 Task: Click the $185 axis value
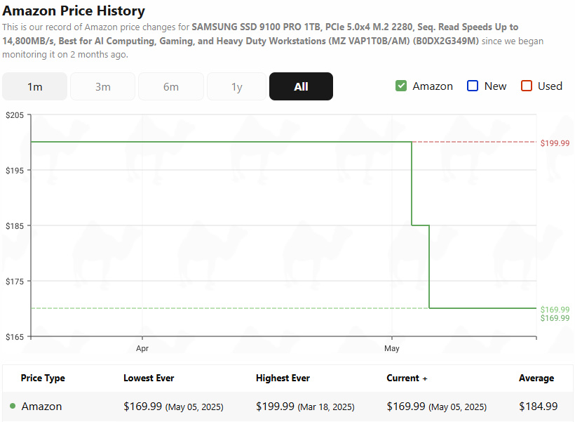(15, 226)
